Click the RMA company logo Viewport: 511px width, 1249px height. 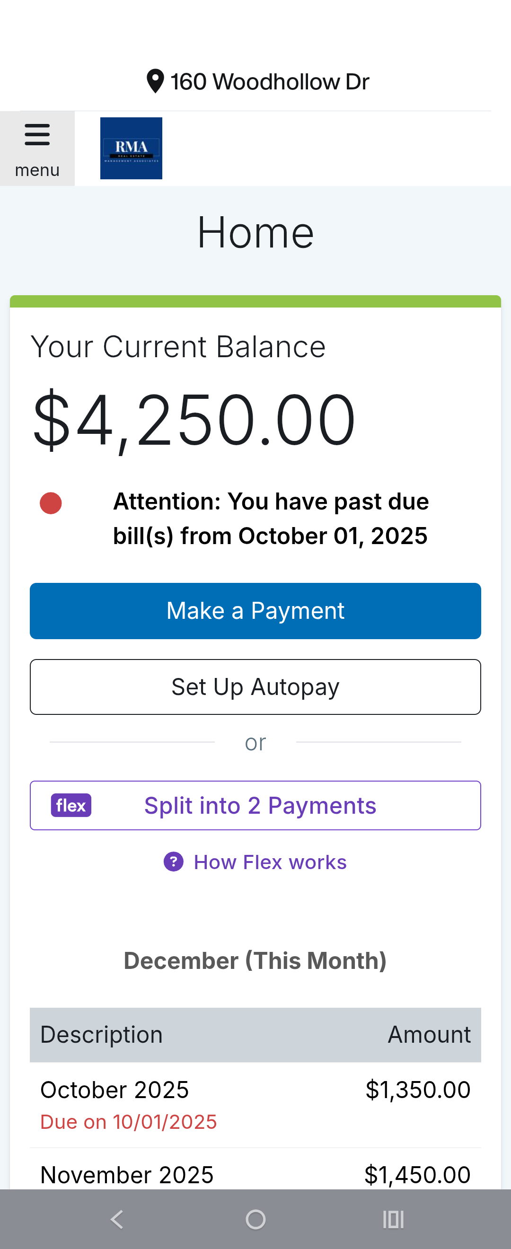tap(131, 148)
